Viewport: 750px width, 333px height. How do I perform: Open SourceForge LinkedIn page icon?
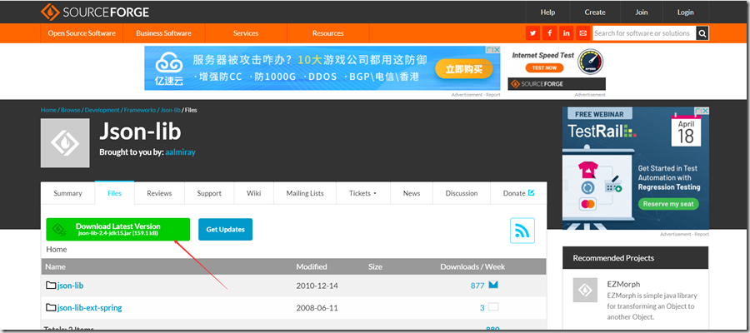567,33
